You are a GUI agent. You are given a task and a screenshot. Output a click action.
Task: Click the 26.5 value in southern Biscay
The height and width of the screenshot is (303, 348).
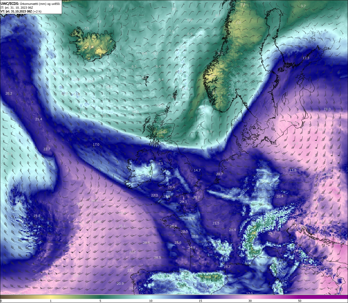(x=157, y=257)
